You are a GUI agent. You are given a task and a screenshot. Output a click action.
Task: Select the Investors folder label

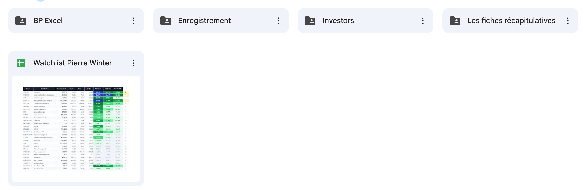coord(338,21)
